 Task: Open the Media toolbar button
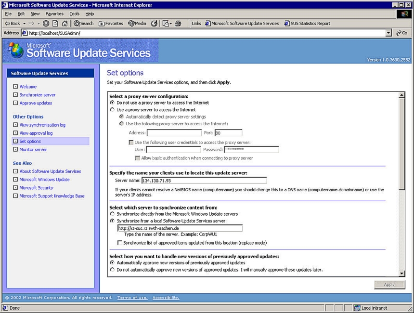point(137,24)
